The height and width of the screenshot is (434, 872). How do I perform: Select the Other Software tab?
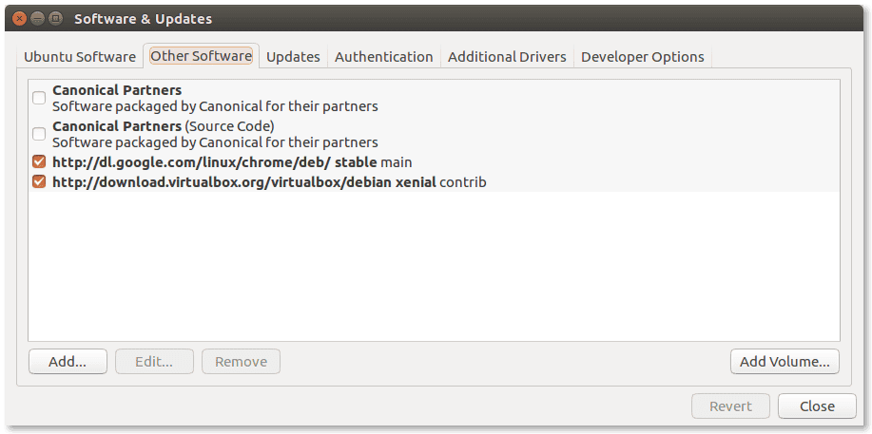pos(202,56)
